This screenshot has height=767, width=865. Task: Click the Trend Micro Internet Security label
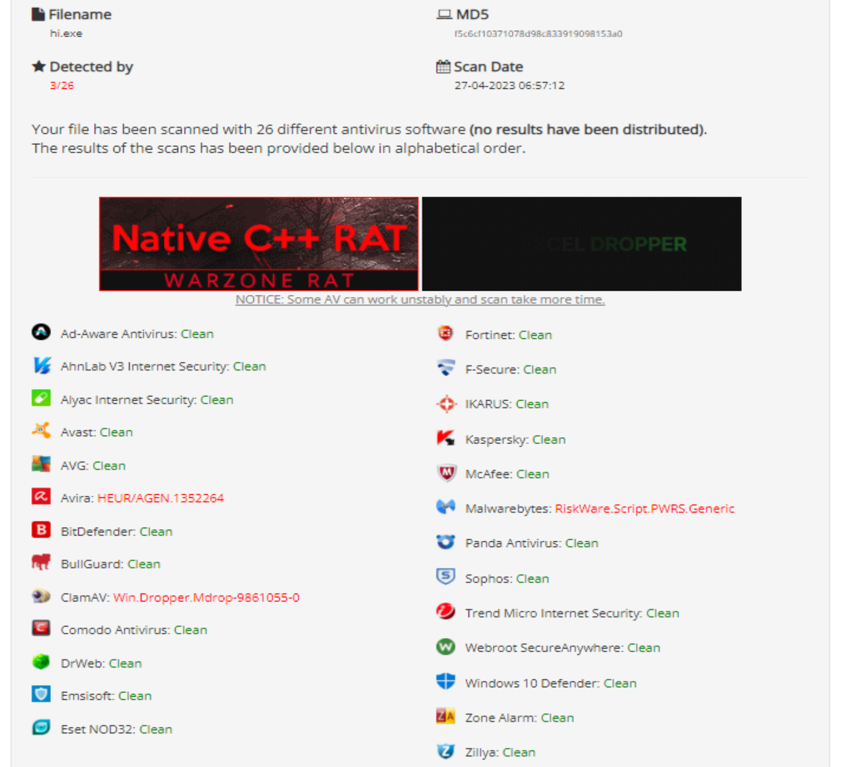[554, 613]
